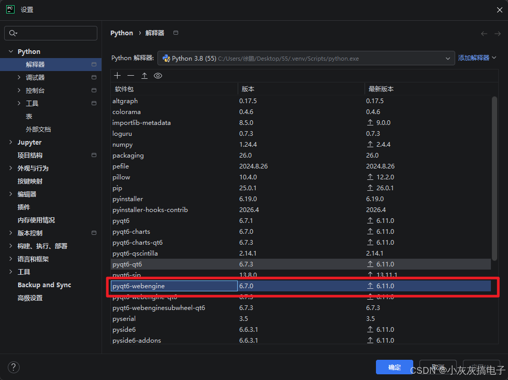
Task: Toggle the show early releases eye icon
Action: [x=158, y=76]
